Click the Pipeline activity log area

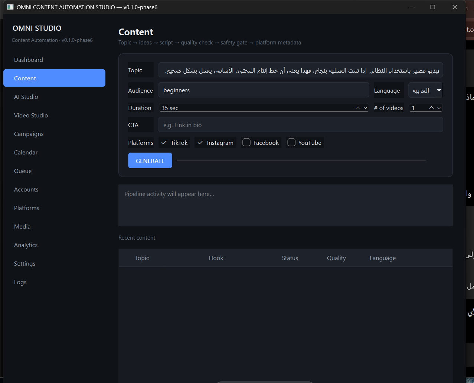tap(285, 205)
